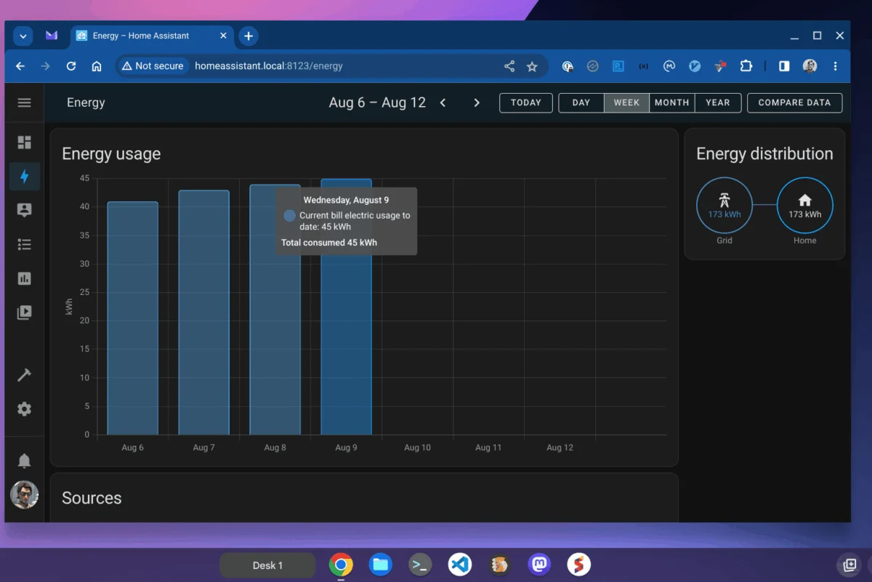The height and width of the screenshot is (582, 872).
Task: Open the History chart icon in sidebar
Action: point(24,278)
